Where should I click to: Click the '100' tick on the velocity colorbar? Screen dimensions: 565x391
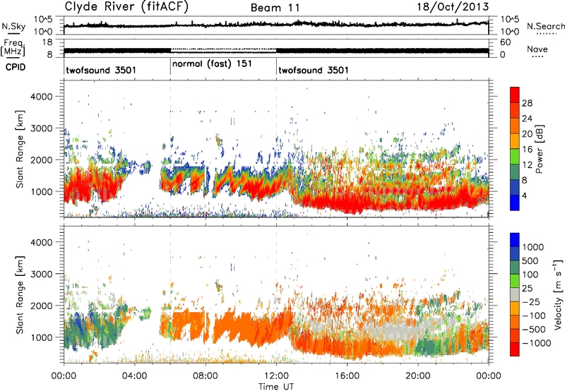pos(530,275)
